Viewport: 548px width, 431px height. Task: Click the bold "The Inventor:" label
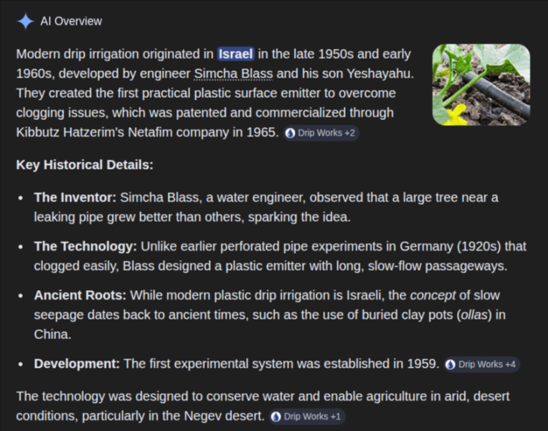point(75,198)
